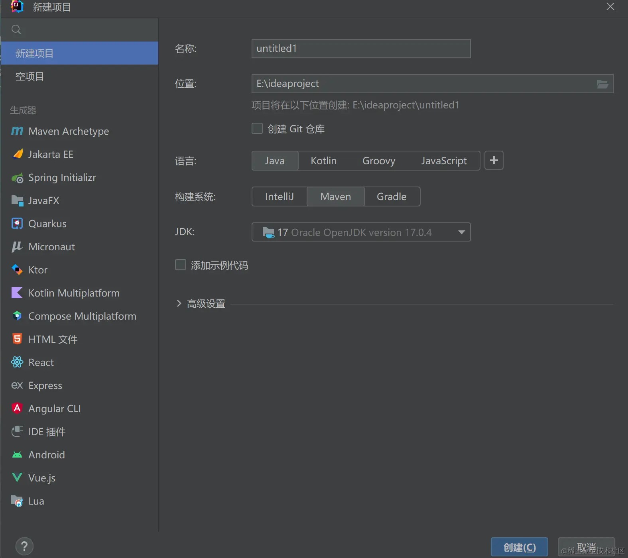The width and height of the screenshot is (628, 558).
Task: Click the Spring Initializr leaf icon
Action: (17, 178)
